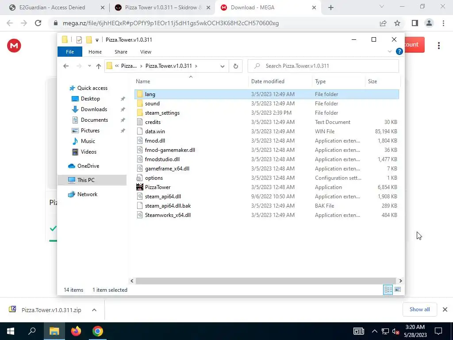Viewport: 453px width, 340px height.
Task: Close the Chrome downloads bar
Action: click(x=445, y=309)
